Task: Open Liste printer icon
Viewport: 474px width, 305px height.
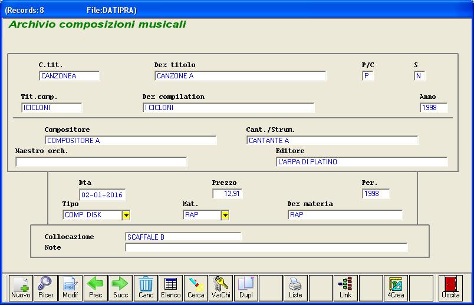Action: 295,287
